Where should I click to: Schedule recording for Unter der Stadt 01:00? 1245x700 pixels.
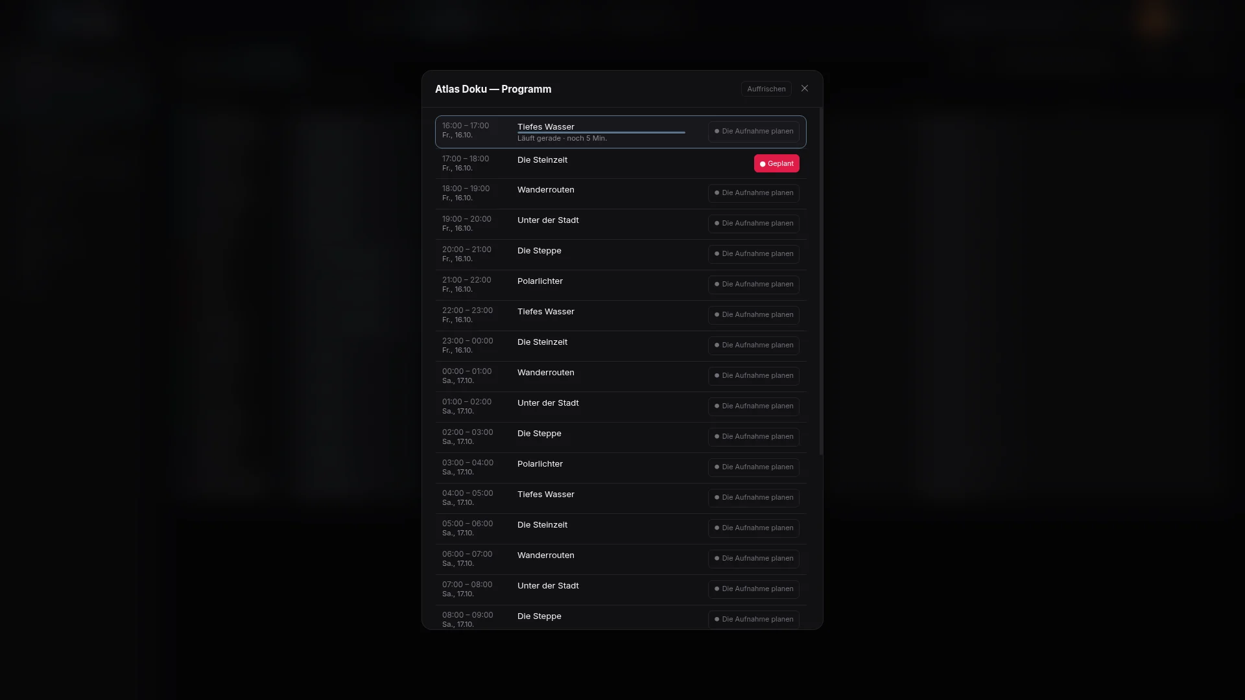753,406
